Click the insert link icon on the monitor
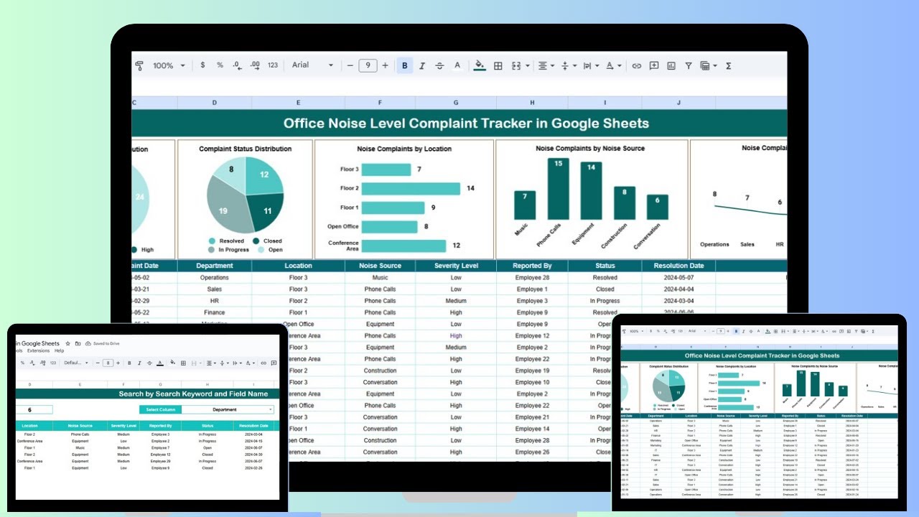Image resolution: width=919 pixels, height=517 pixels. (x=636, y=65)
